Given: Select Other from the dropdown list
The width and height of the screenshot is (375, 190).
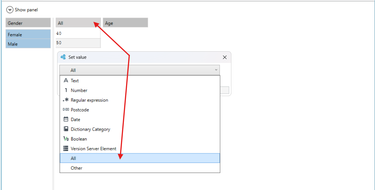Looking at the screenshot, I should coord(140,168).
